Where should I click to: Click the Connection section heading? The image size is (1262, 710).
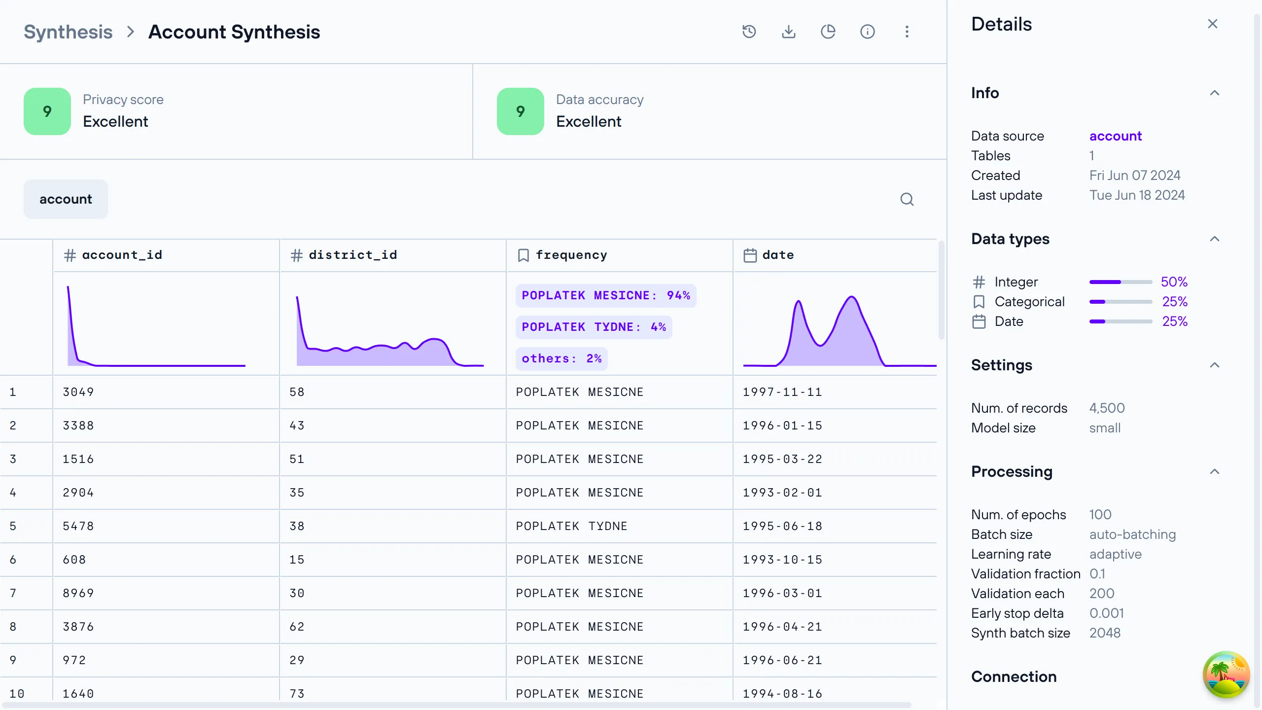click(1014, 676)
